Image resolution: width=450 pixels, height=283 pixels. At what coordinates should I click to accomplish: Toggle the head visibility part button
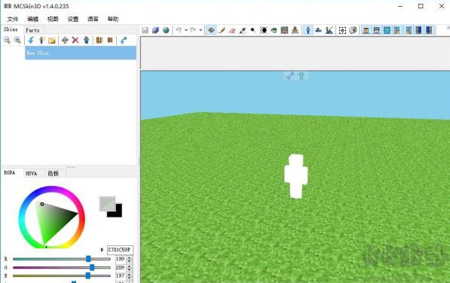pos(366,30)
